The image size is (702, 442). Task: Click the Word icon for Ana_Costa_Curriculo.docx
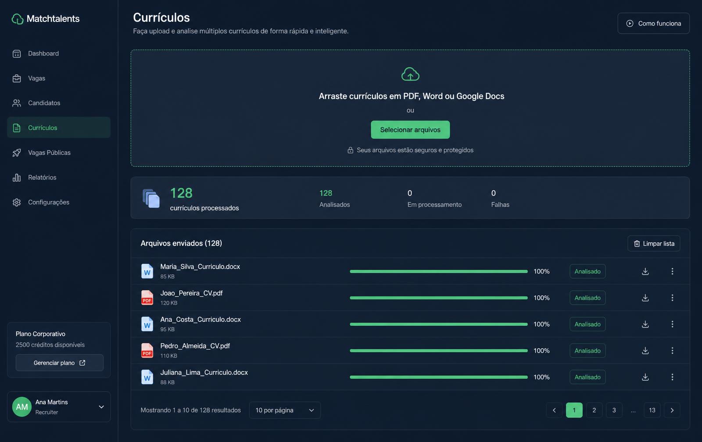click(147, 324)
